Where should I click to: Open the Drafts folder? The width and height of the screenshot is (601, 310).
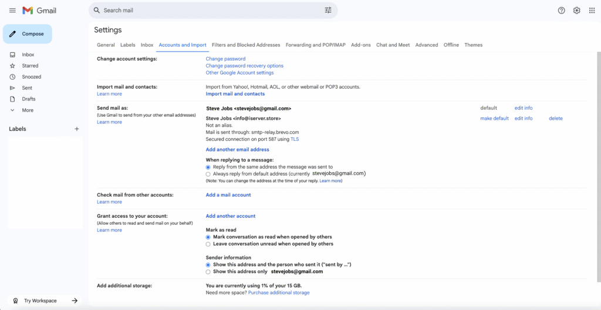click(28, 99)
